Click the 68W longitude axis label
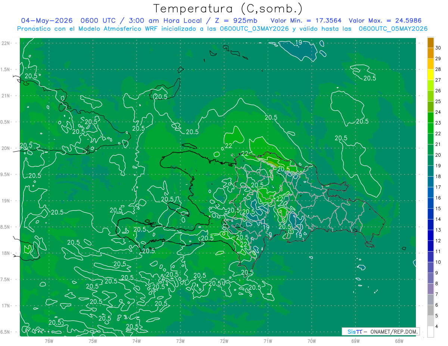448x346 pixels. (399, 341)
